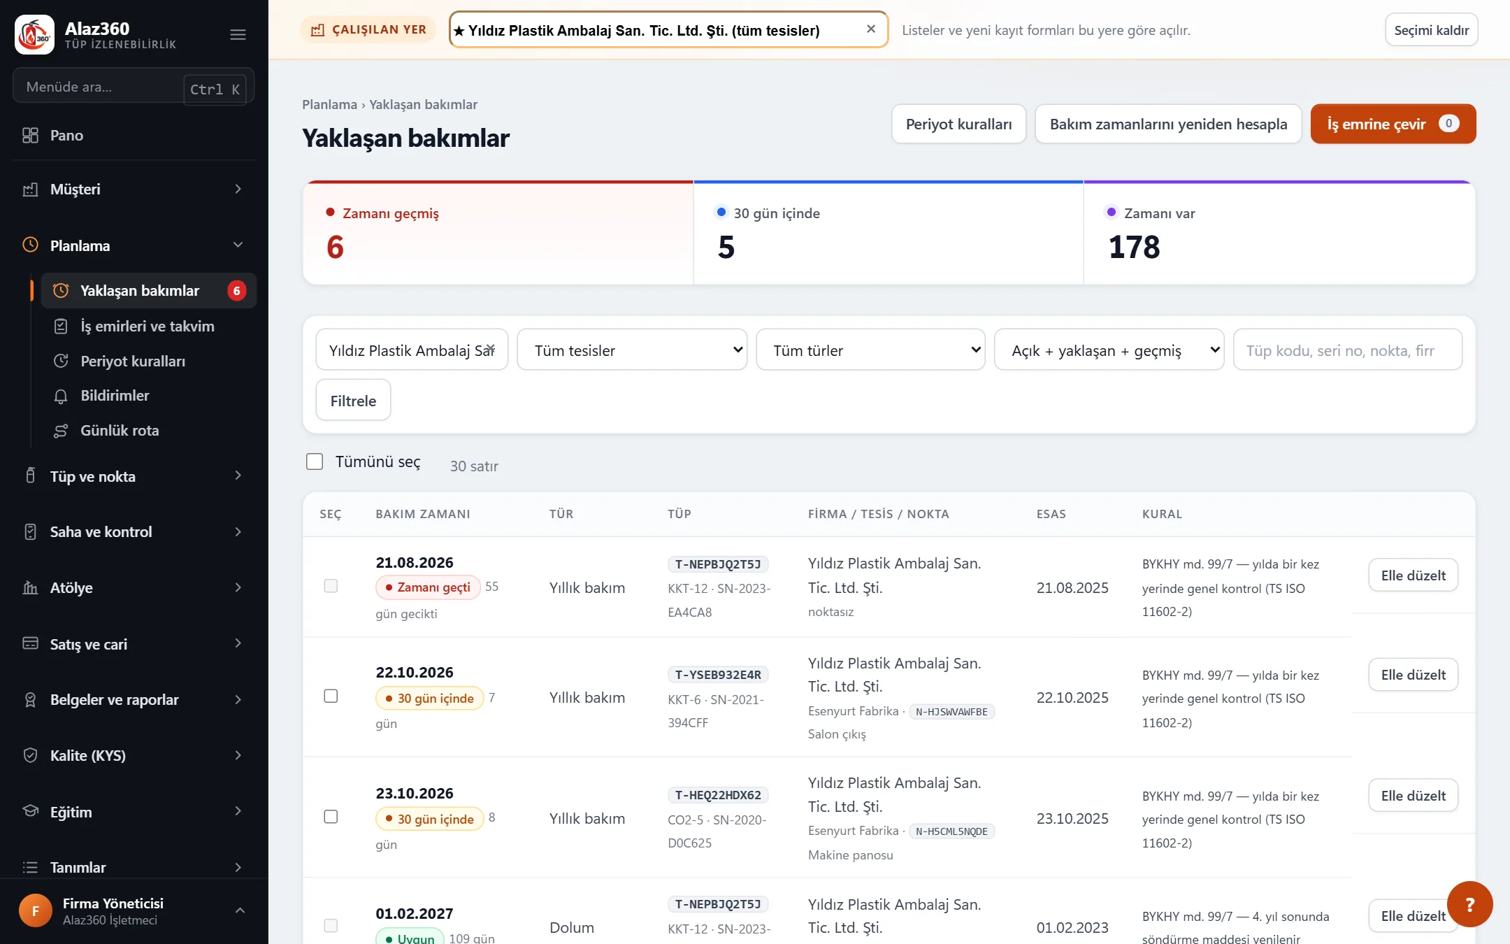Tick the Tümünü seç checkbox
The image size is (1510, 944).
[x=315, y=462]
